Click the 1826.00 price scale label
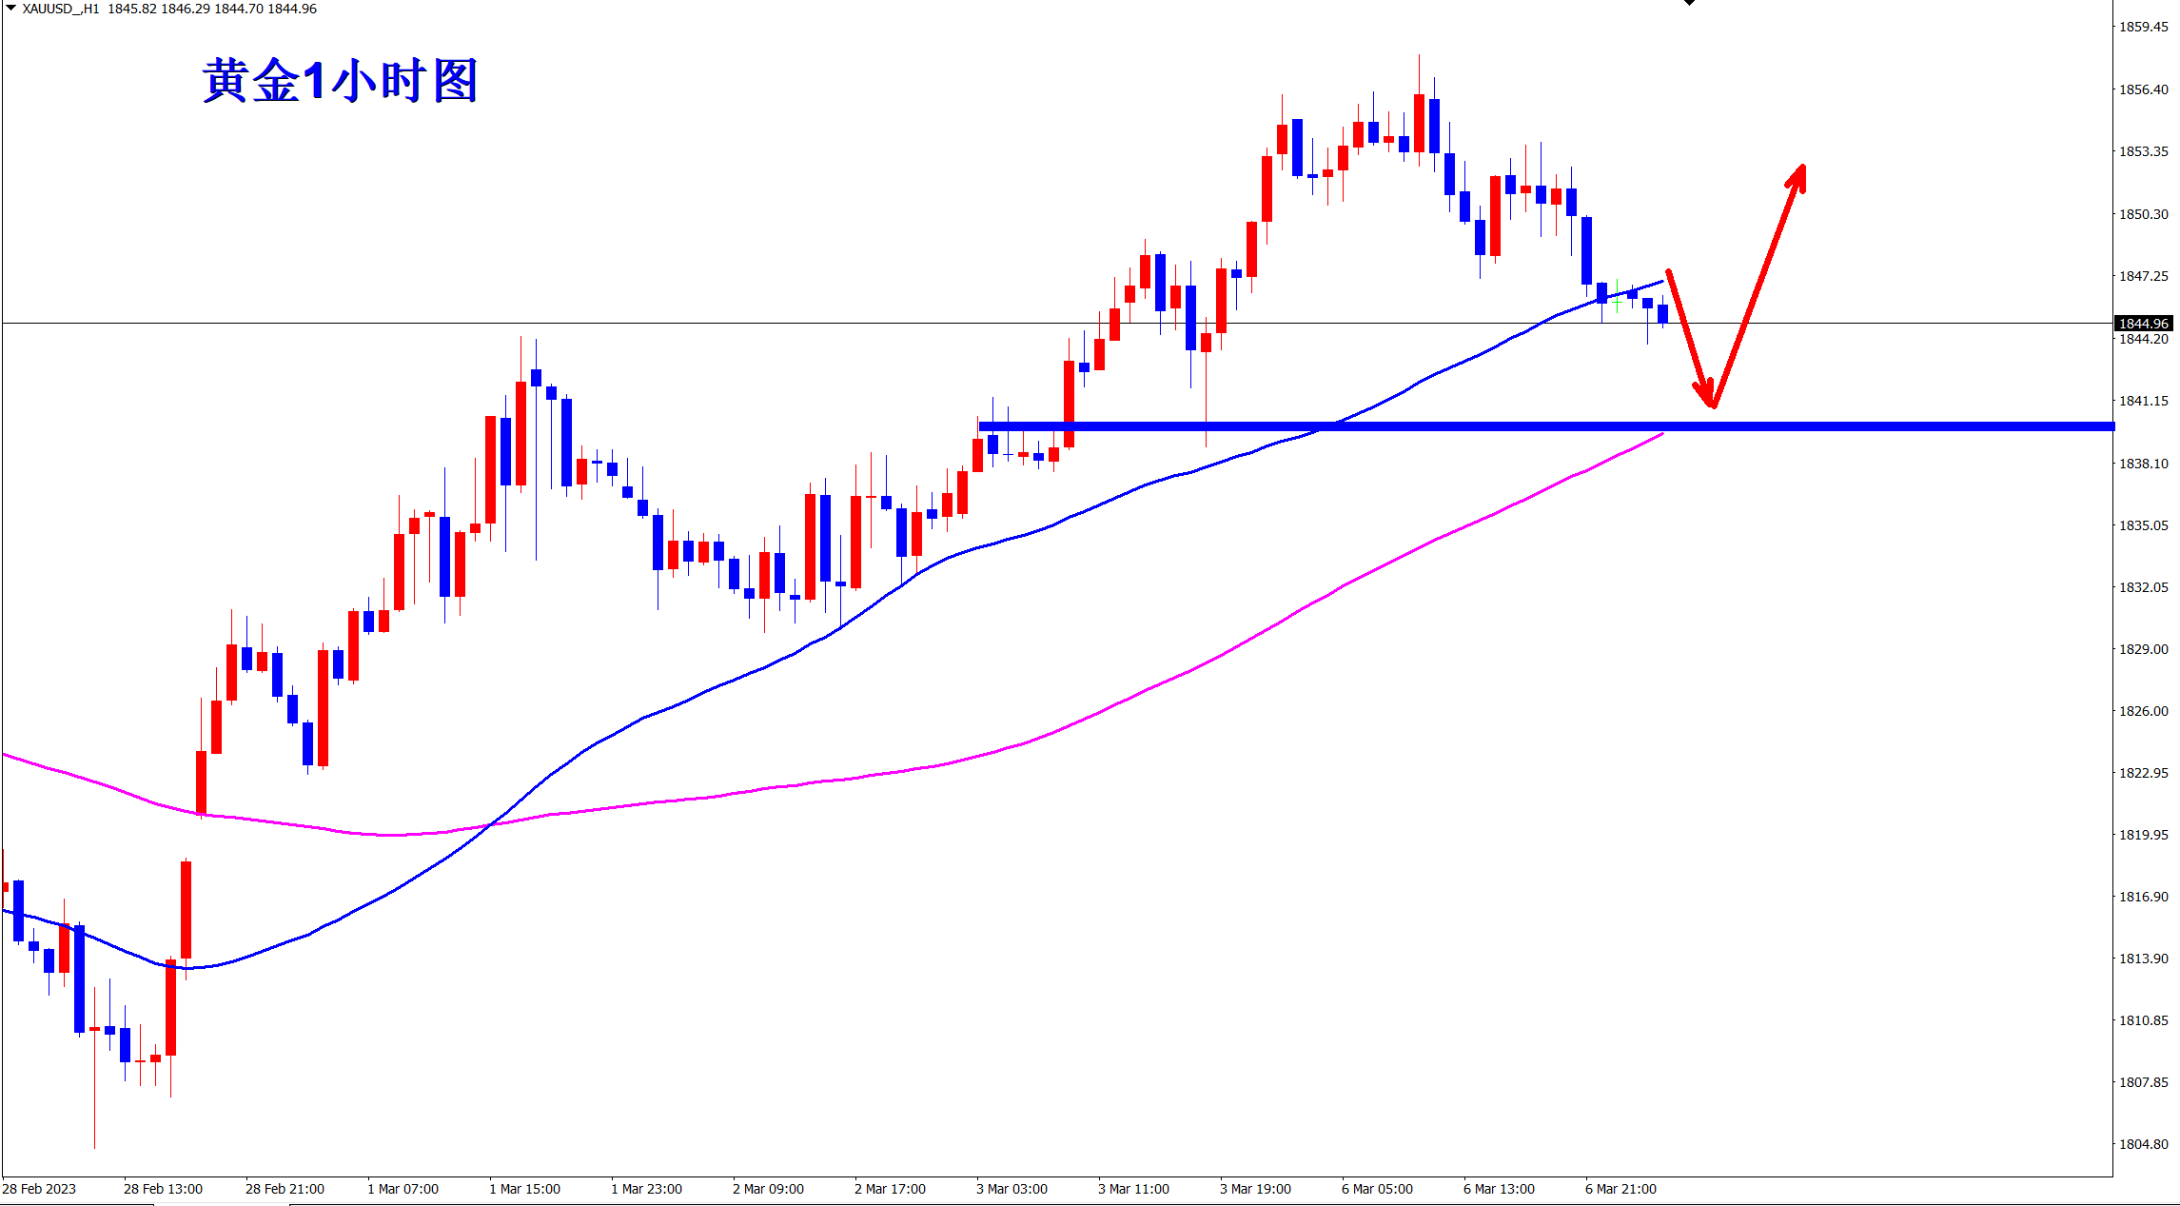The image size is (2180, 1206). pyautogui.click(x=2143, y=711)
